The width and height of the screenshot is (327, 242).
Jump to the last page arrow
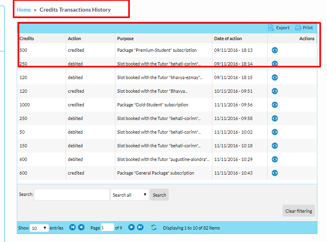coord(140,228)
